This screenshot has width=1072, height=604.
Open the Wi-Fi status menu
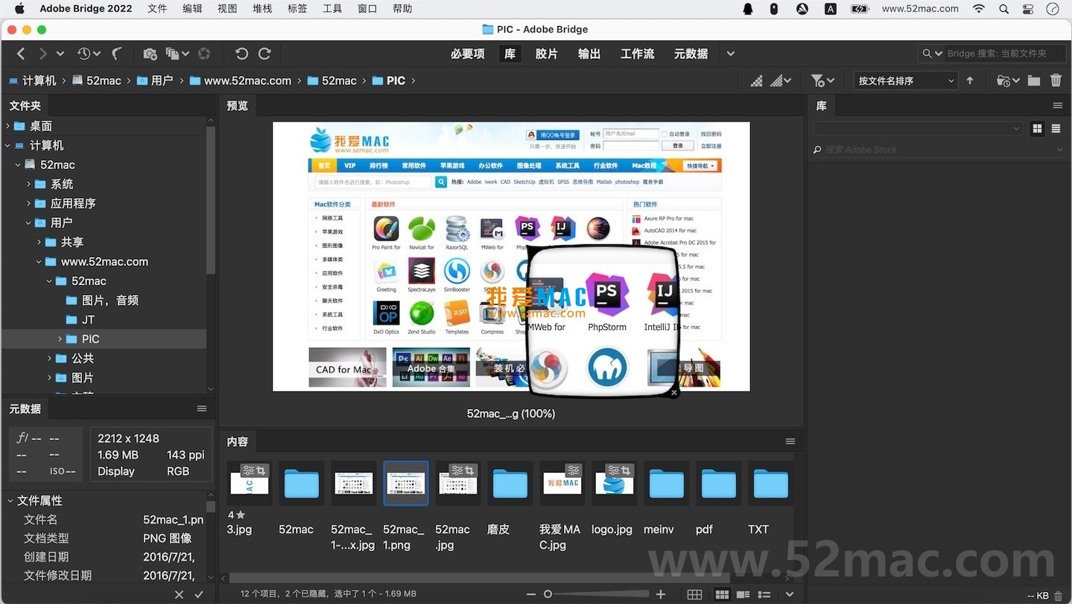pos(979,9)
